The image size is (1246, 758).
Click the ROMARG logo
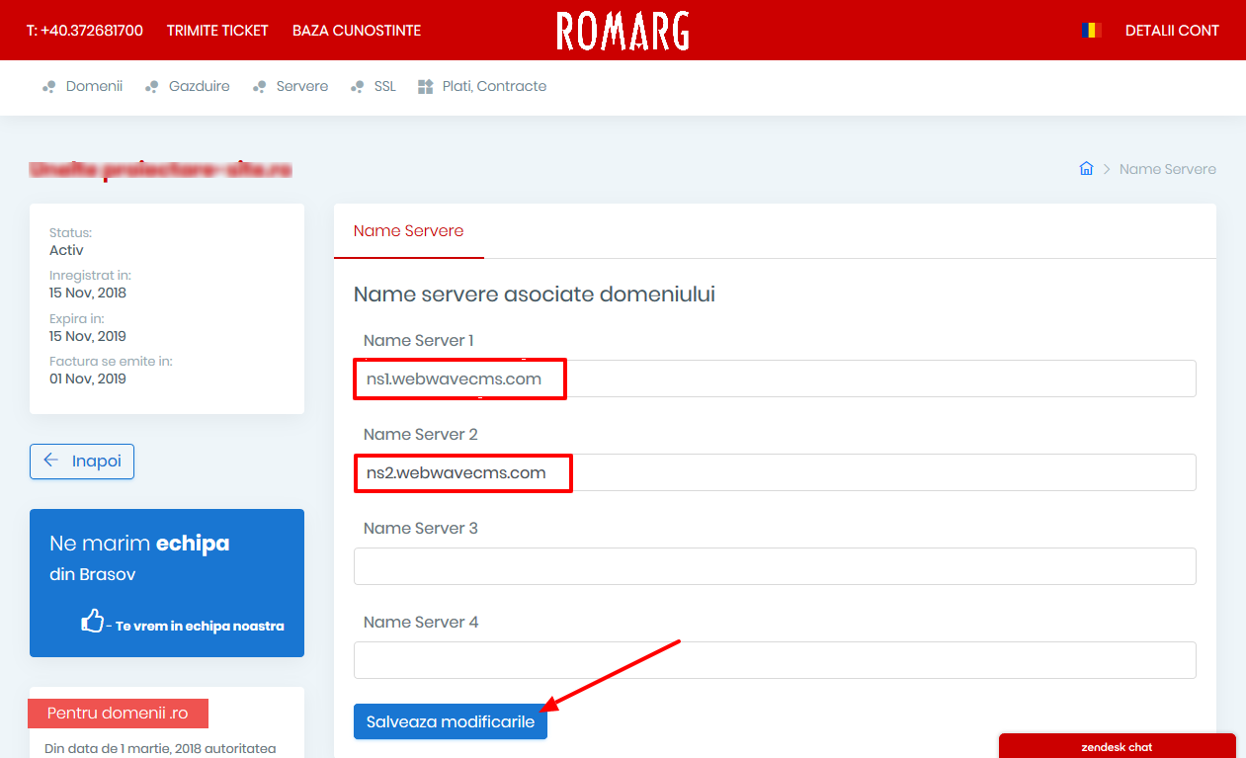tap(623, 31)
